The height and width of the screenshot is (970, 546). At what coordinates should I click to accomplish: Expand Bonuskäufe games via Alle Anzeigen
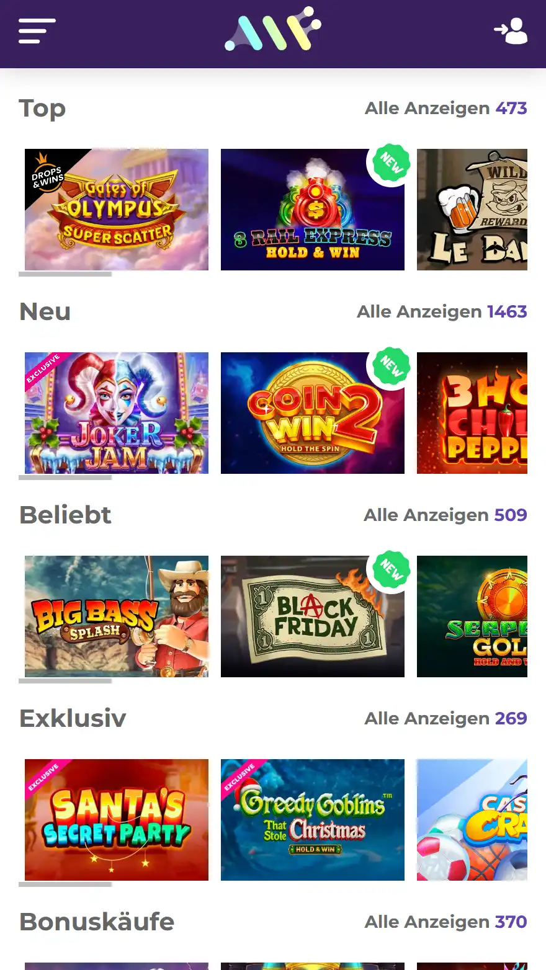445,922
